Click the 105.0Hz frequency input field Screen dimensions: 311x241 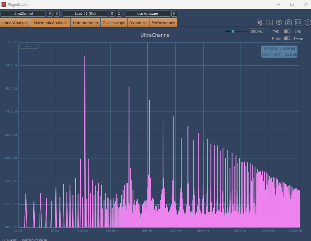tap(256, 31)
